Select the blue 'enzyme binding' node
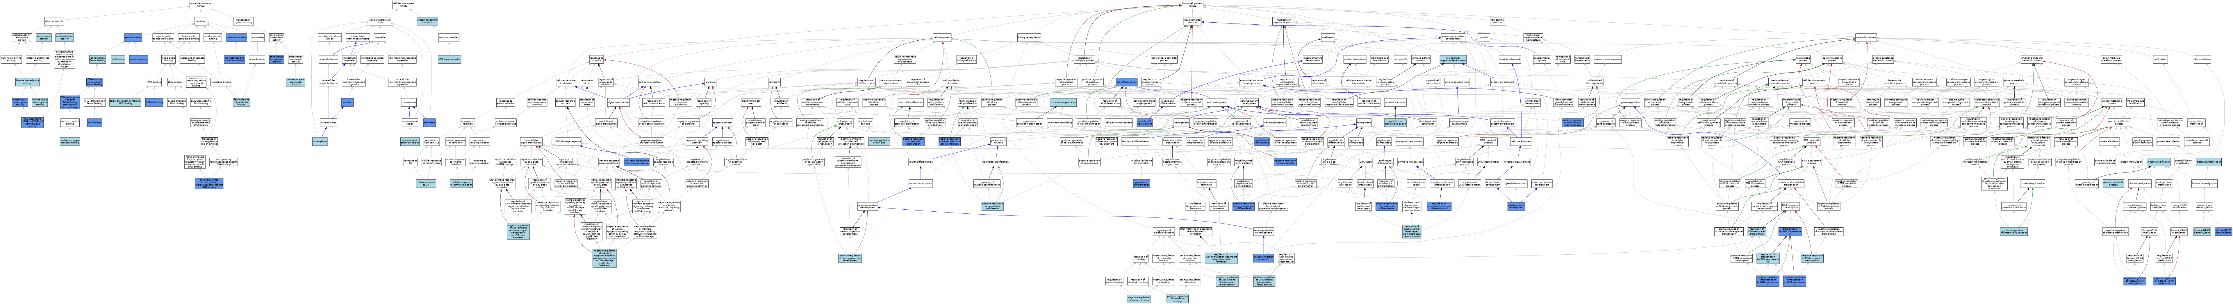 [x=139, y=59]
